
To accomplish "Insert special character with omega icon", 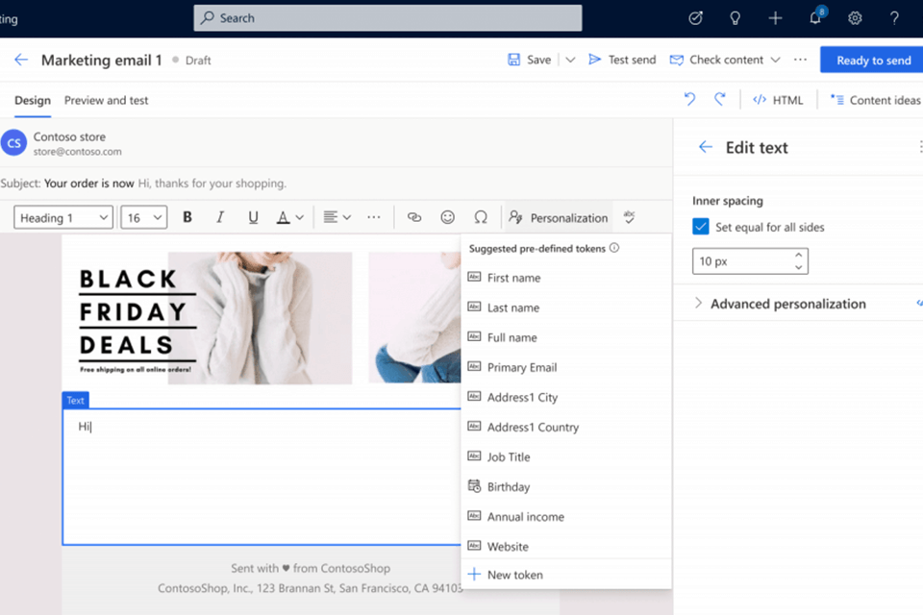I will coord(481,217).
